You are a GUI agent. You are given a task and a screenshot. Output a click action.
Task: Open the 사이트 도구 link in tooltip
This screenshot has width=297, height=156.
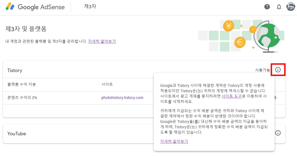click(232, 96)
